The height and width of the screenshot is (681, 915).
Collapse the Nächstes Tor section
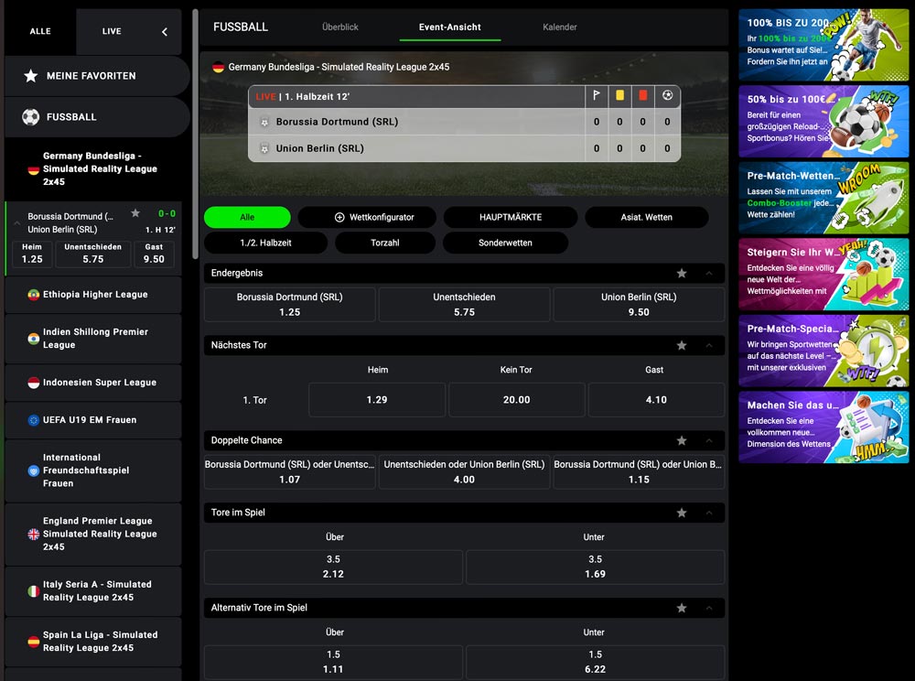coord(709,345)
